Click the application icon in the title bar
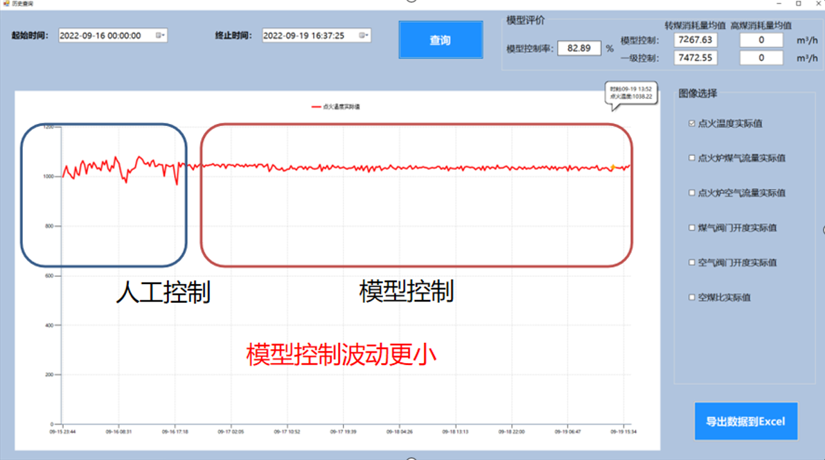This screenshot has height=460, width=825. coord(7,4)
